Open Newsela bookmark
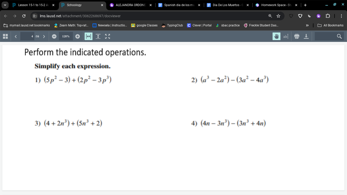 [x=110, y=25]
